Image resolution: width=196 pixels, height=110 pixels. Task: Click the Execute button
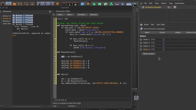(93, 15)
